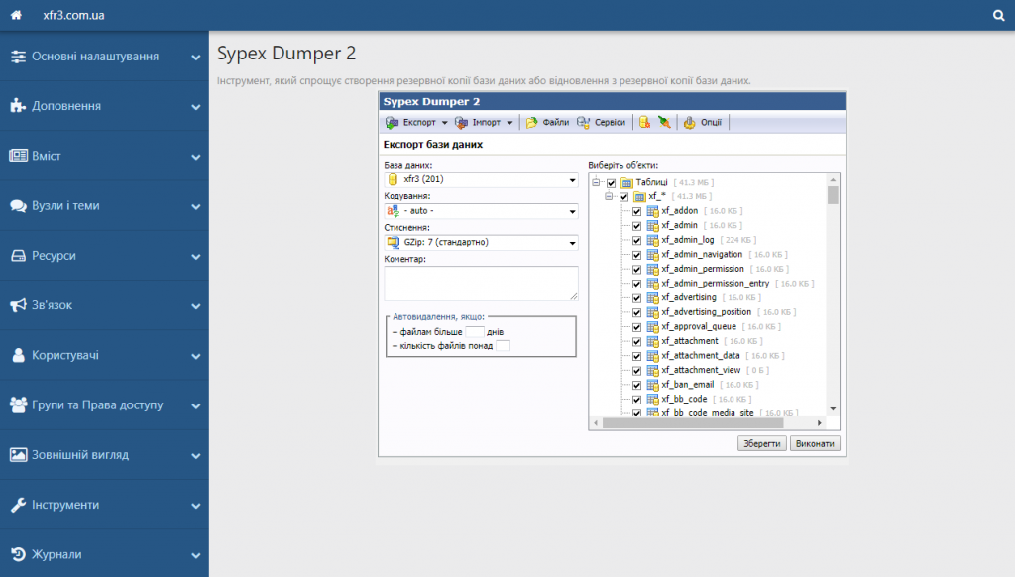Uncheck the Таблиці root checkbox
Viewport: 1015px width, 577px height.
(x=611, y=183)
